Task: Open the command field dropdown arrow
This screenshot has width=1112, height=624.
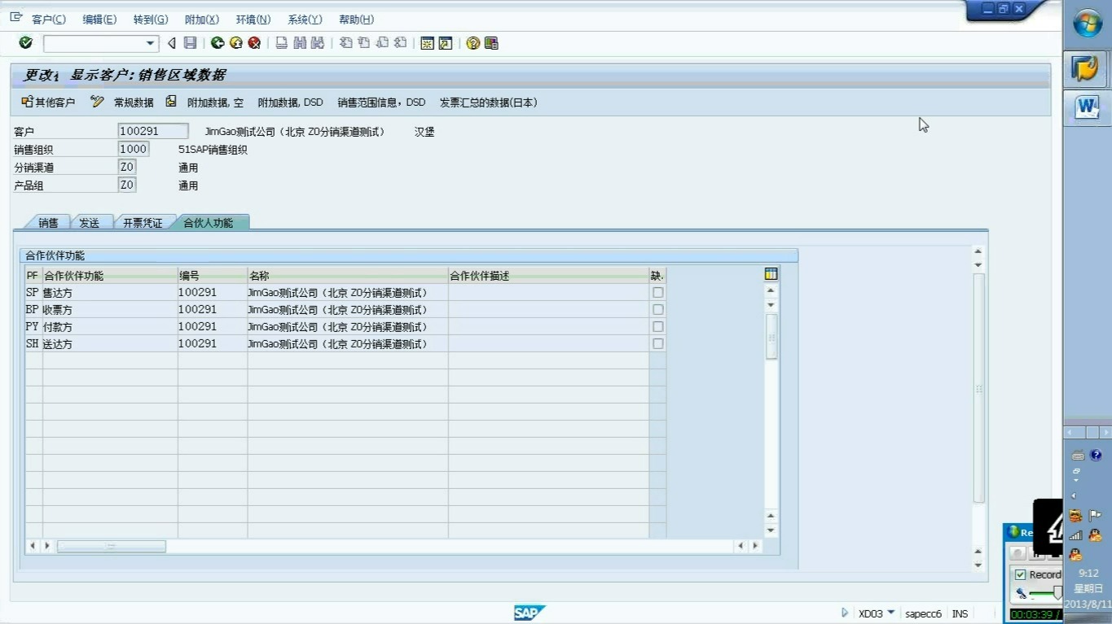Action: tap(150, 43)
